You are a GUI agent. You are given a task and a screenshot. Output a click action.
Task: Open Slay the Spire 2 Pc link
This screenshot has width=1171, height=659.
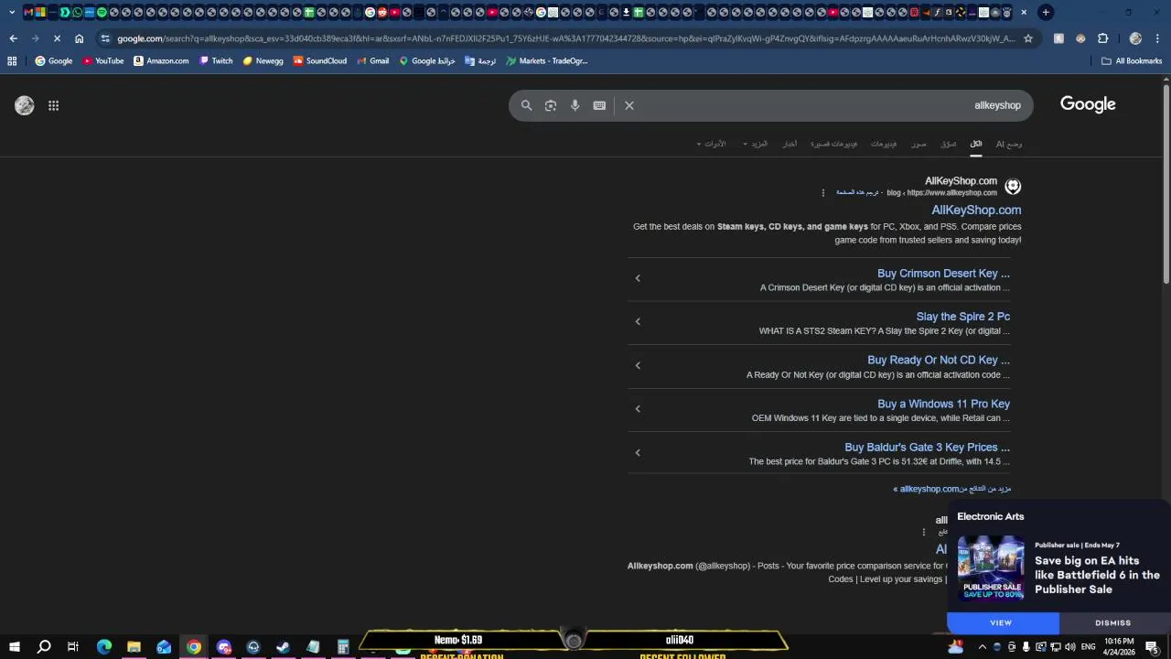(963, 317)
